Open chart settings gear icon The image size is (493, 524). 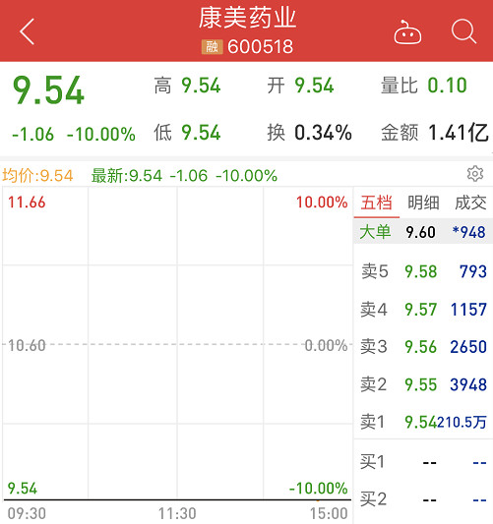pyautogui.click(x=475, y=174)
